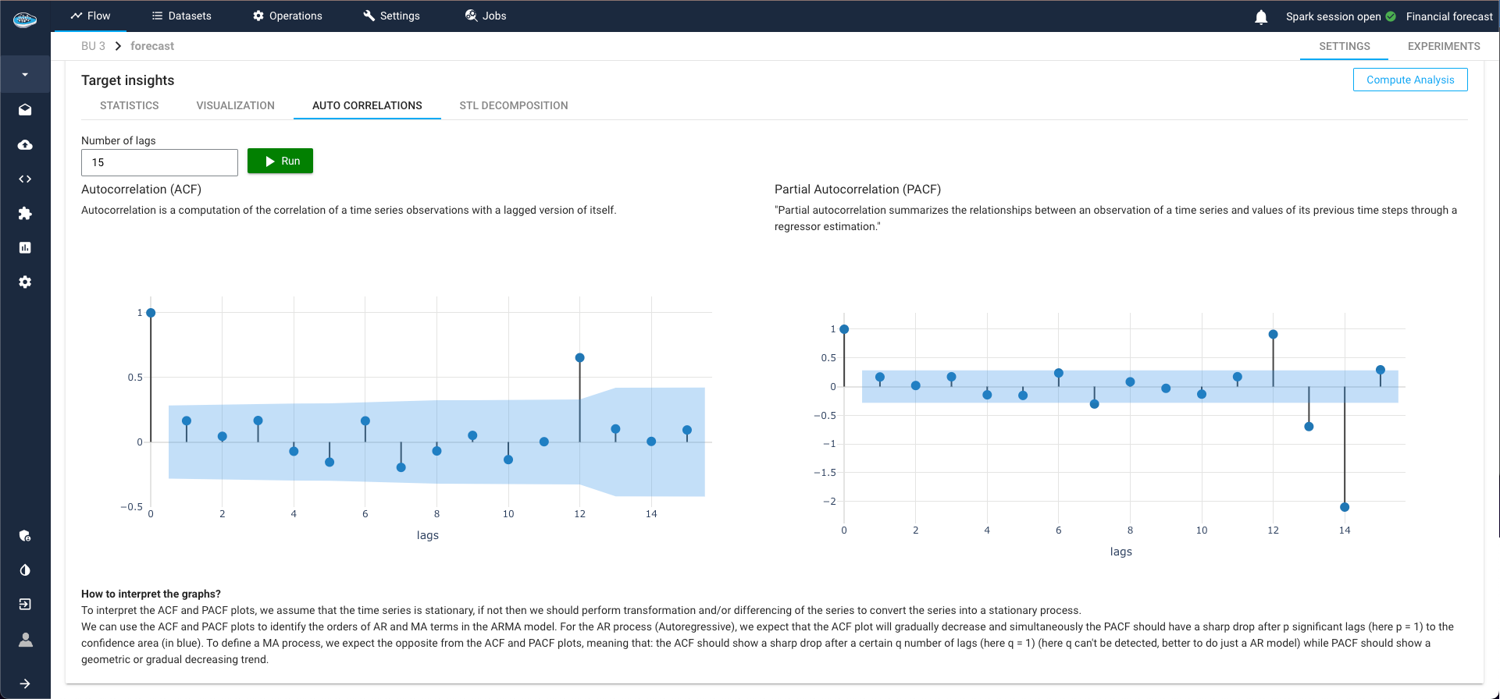This screenshot has height=699, width=1500.
Task: Click the bell notification icon
Action: pos(1260,17)
